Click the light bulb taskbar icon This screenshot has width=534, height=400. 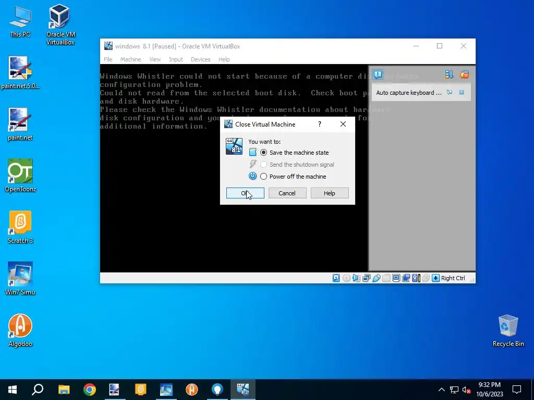[x=217, y=390]
